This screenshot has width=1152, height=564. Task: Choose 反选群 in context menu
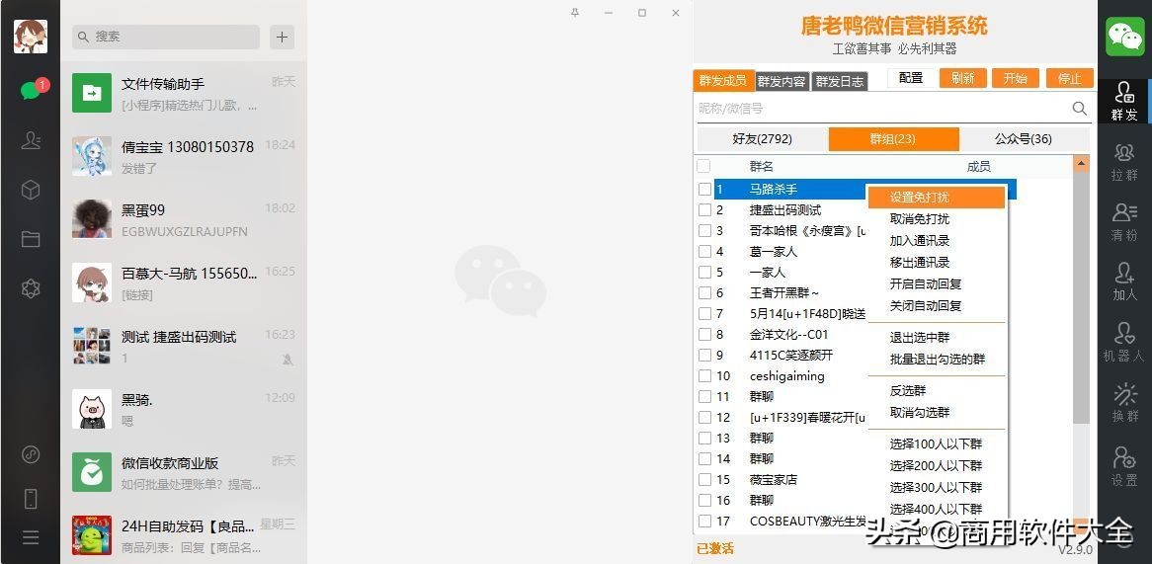[937, 391]
